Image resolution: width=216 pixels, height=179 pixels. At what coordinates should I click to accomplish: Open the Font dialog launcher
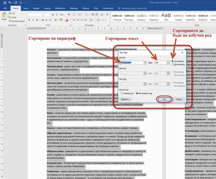[x=70, y=25]
